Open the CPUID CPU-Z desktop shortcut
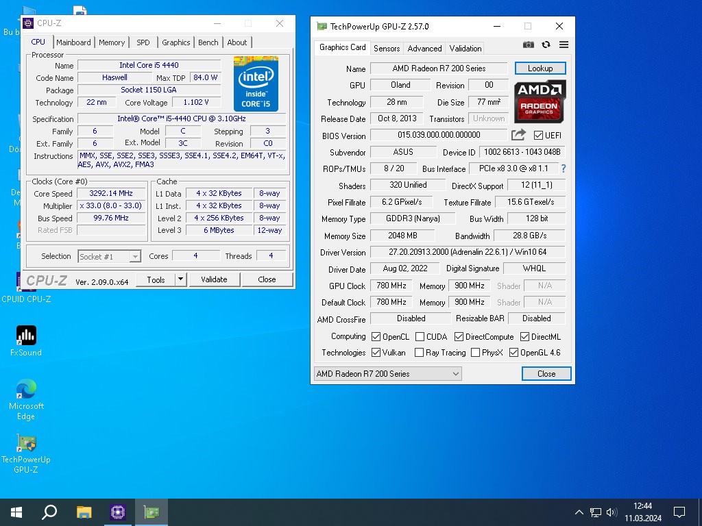 [x=26, y=288]
